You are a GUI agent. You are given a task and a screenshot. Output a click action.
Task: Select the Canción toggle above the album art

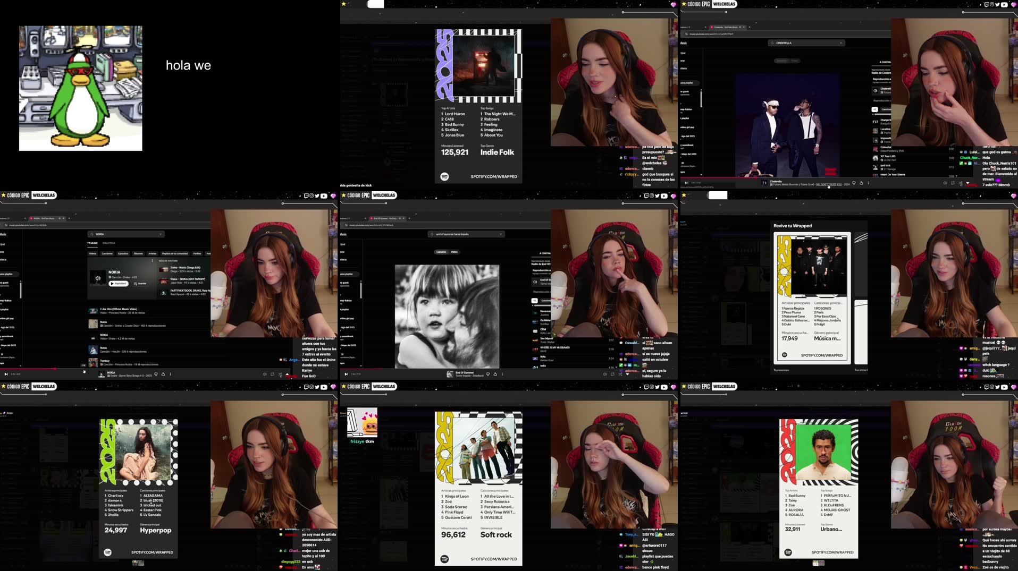(441, 252)
